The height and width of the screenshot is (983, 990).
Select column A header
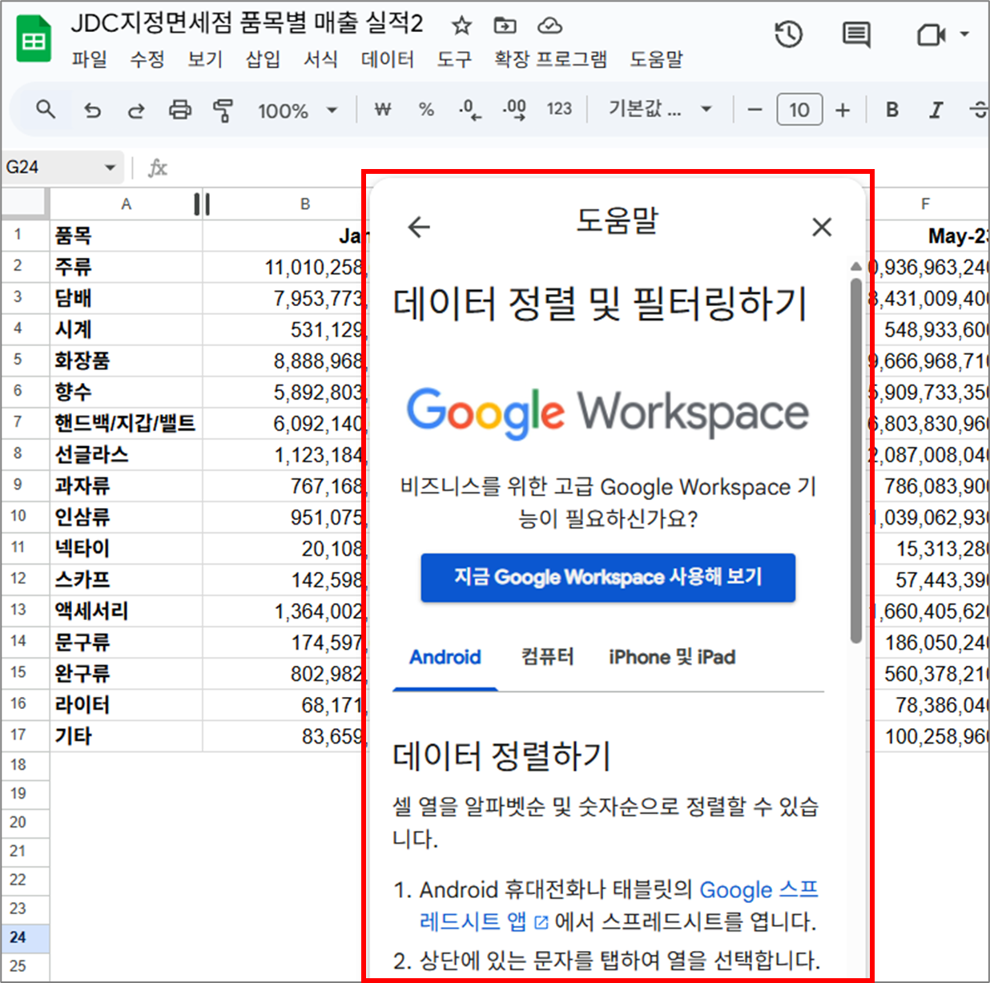(126, 204)
